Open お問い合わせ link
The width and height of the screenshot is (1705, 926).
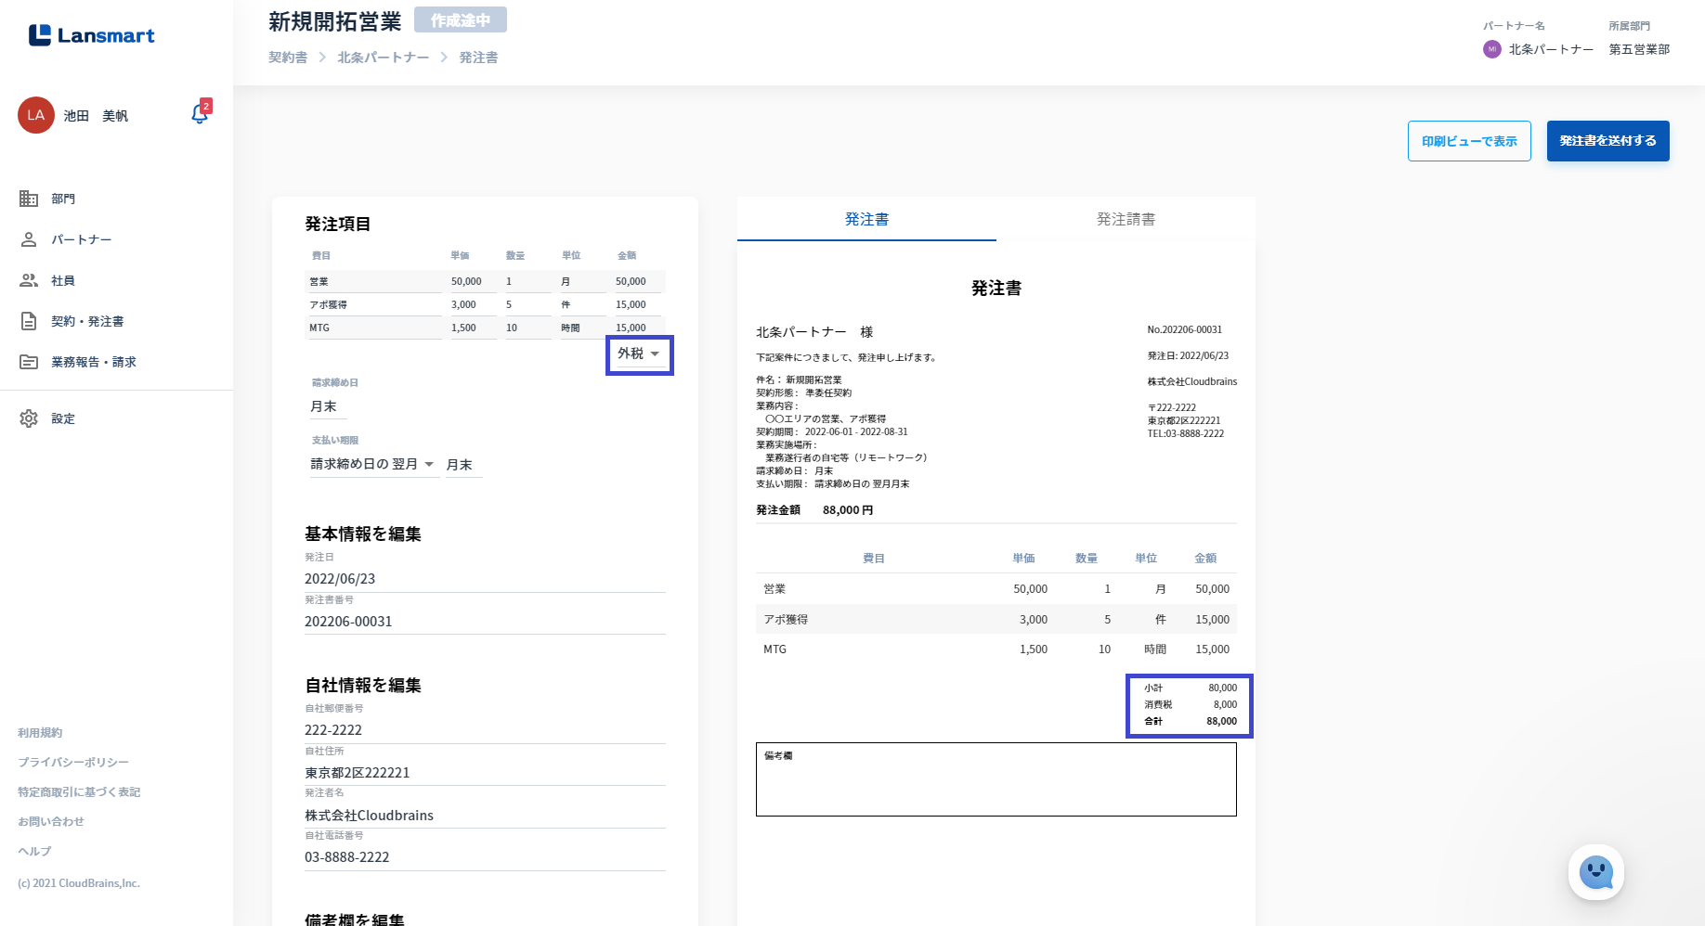(51, 822)
